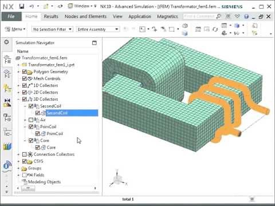Click the blue Help globe icon
Image resolution: width=275 pixels, height=206 pixels.
pyautogui.click(x=246, y=17)
